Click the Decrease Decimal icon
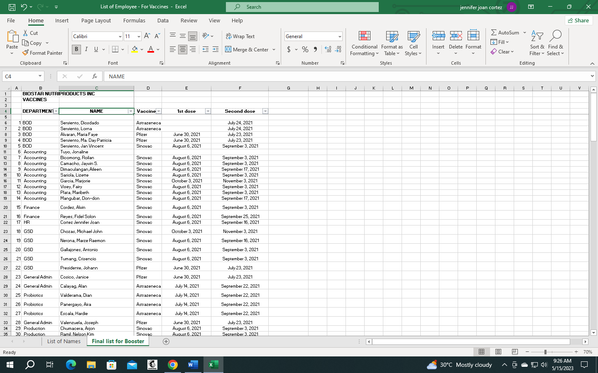598x373 pixels. [338, 49]
